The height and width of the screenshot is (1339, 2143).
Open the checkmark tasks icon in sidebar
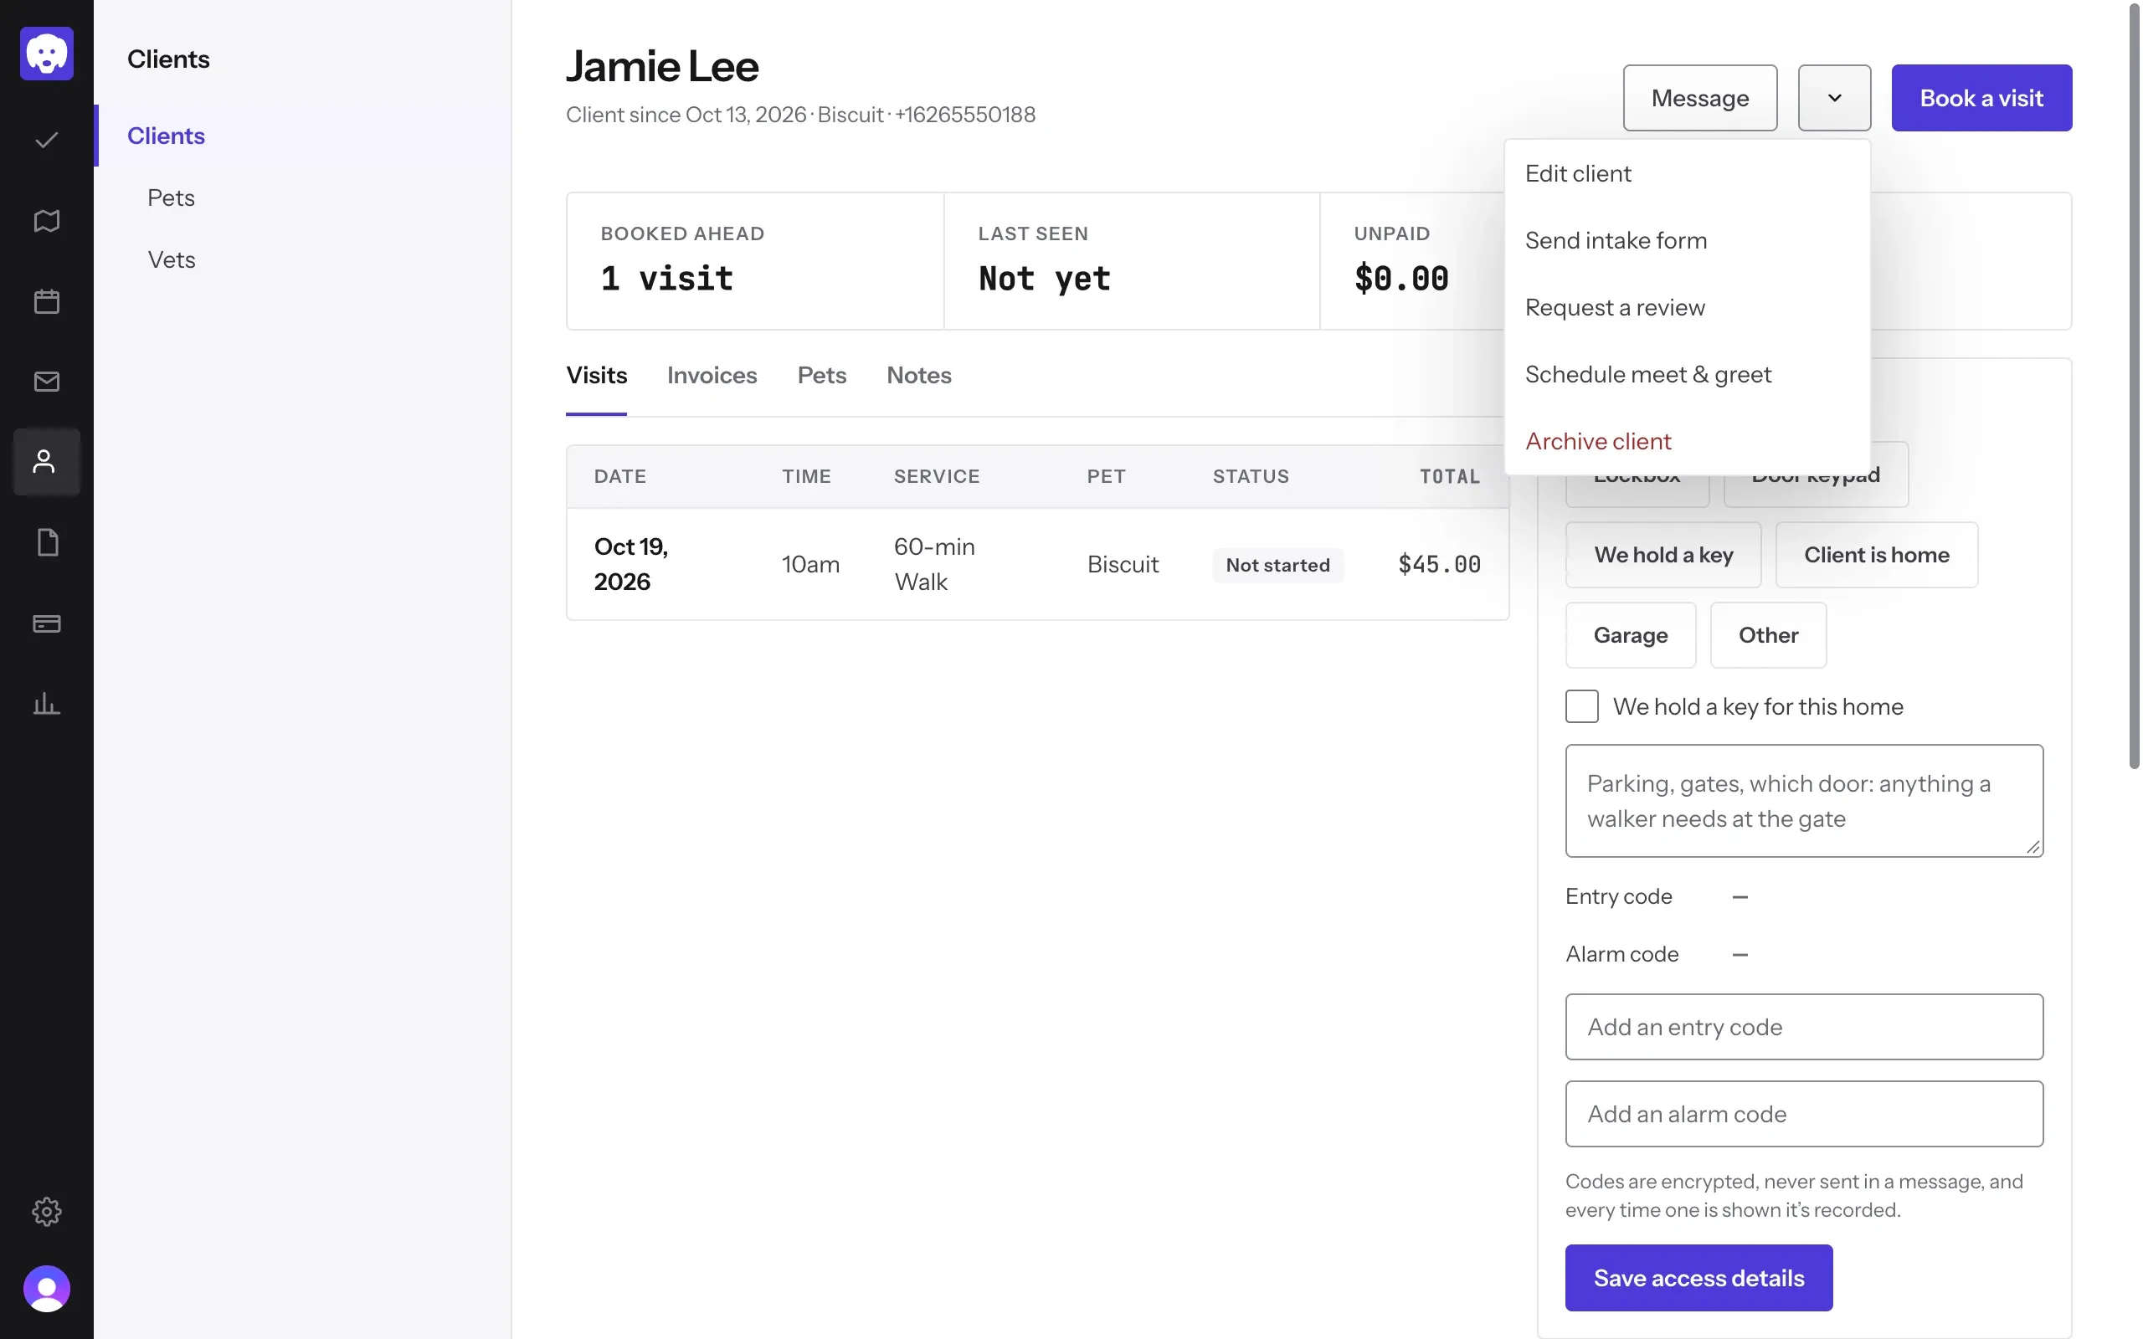46,140
